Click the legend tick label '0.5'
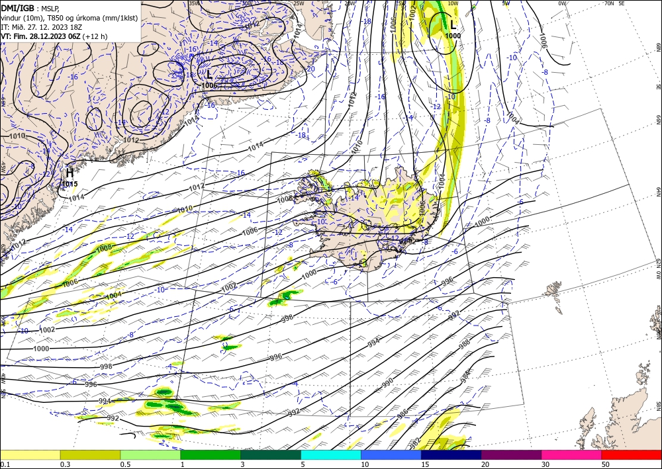This screenshot has height=469, width=662. click(x=125, y=464)
